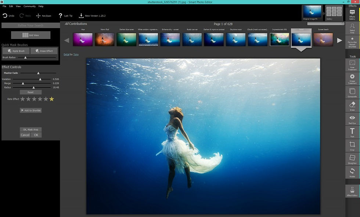Apply the Warm fluid effect thumbnail
This screenshot has width=360, height=217.
coord(105,39)
